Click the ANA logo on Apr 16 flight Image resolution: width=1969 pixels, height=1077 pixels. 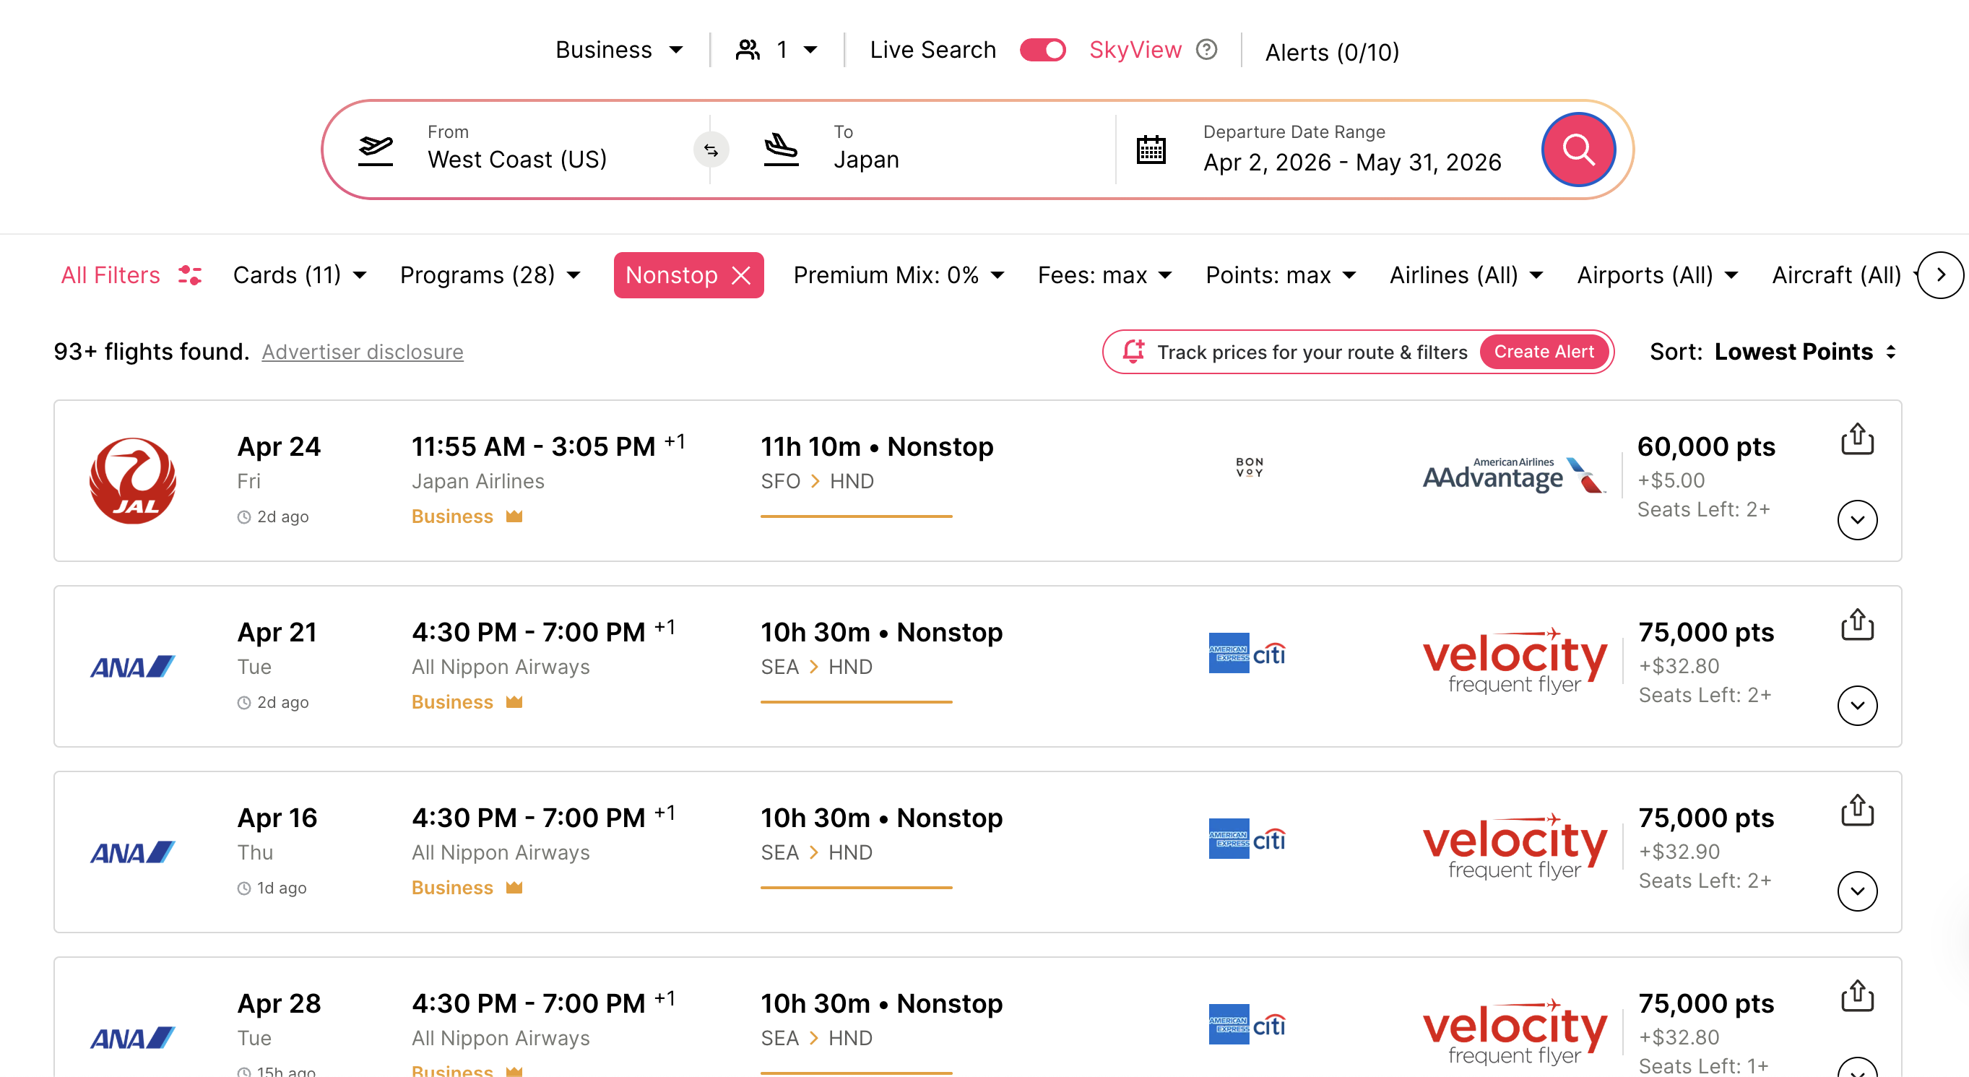(x=132, y=852)
